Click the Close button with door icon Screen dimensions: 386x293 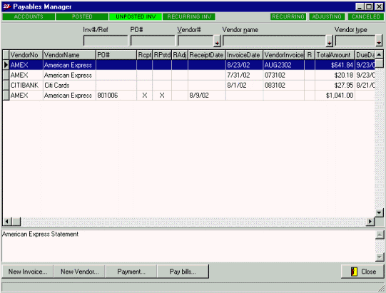[362, 272]
